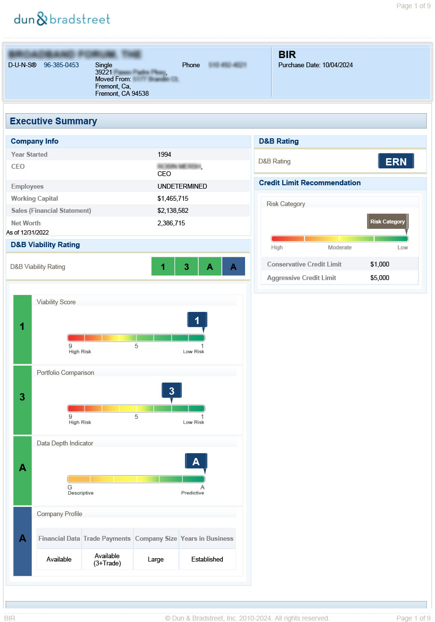435x622 pixels.
Task: Click the Company Info section heading
Action: [35, 141]
